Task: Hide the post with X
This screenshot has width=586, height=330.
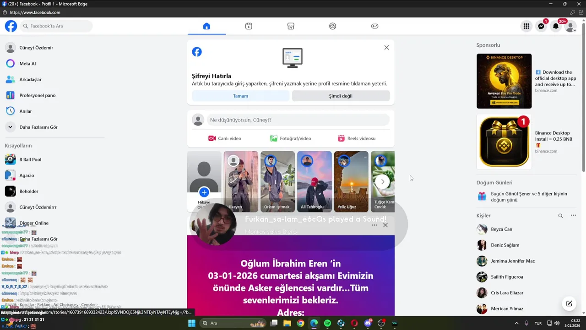Action: pos(385,225)
